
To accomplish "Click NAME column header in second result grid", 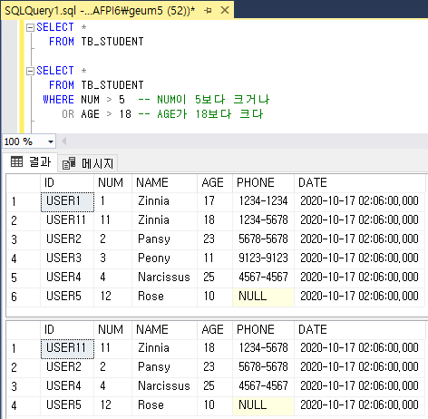I will pyautogui.click(x=164, y=330).
